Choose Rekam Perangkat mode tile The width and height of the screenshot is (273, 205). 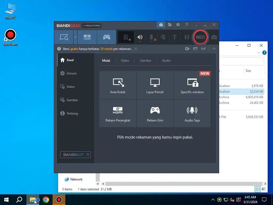coord(118,113)
